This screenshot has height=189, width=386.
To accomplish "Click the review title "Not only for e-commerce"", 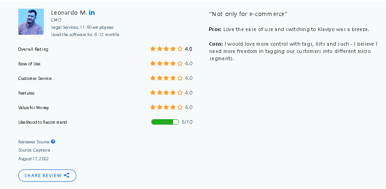I will click(x=248, y=14).
